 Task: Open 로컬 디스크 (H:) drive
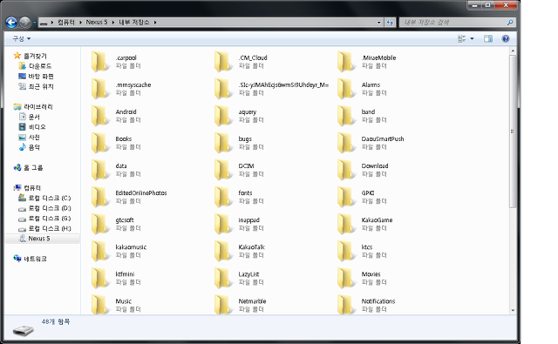50,228
